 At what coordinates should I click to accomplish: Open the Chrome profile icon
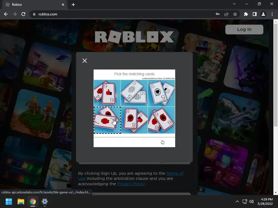click(263, 14)
